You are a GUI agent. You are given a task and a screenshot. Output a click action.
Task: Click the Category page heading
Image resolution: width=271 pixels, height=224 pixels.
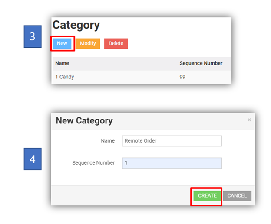(x=76, y=25)
